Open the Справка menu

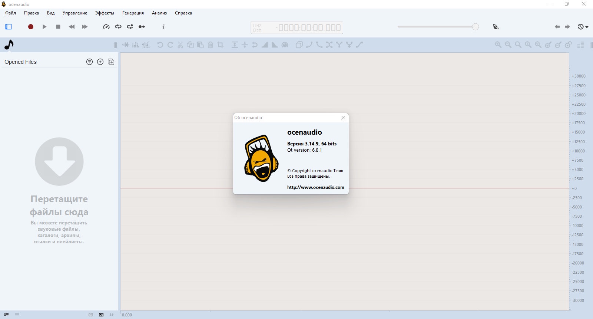click(183, 13)
